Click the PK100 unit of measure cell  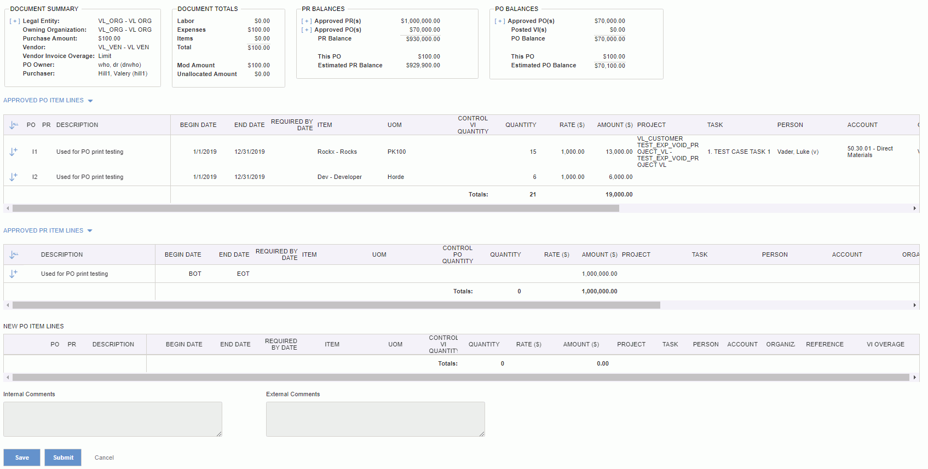click(397, 152)
